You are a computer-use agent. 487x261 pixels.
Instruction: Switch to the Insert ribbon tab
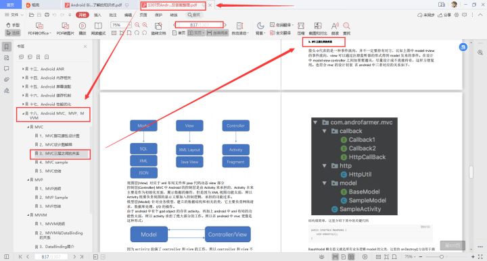click(97, 15)
